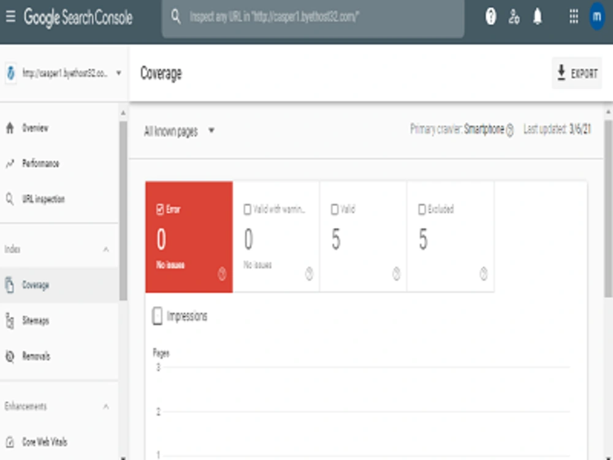Open the Help question mark icon

(490, 17)
